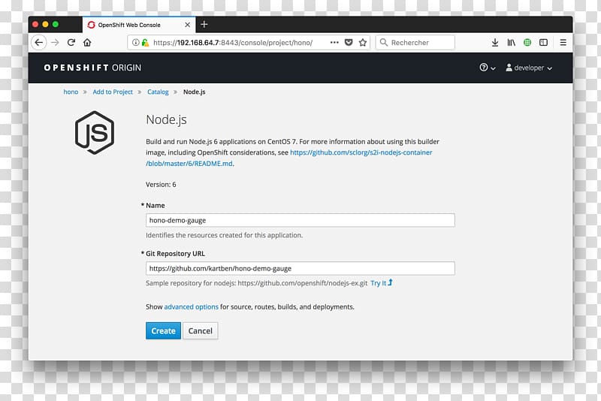Open page actions three-dot menu

click(x=334, y=43)
